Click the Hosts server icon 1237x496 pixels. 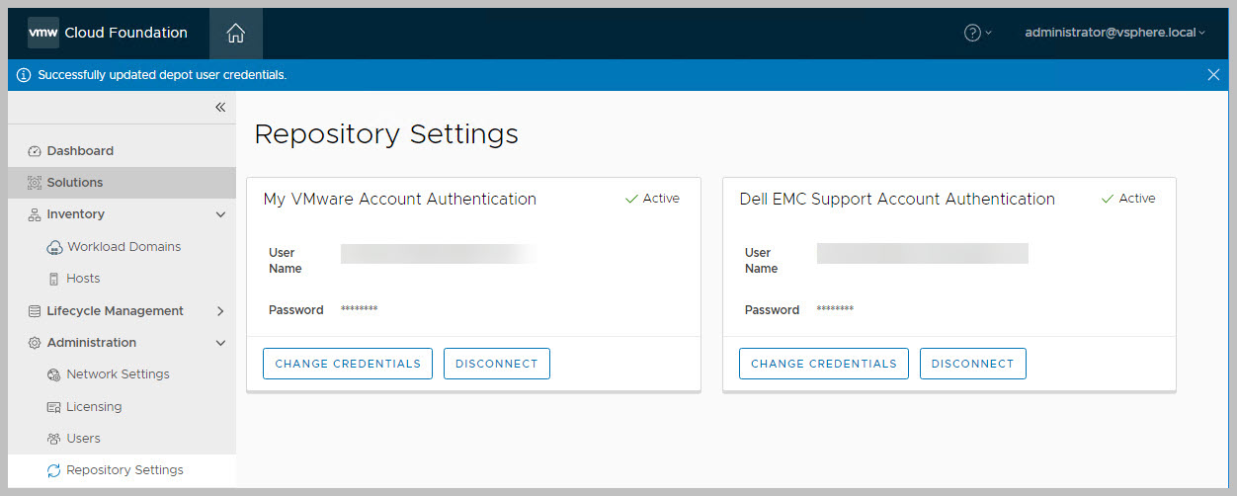[x=54, y=279]
